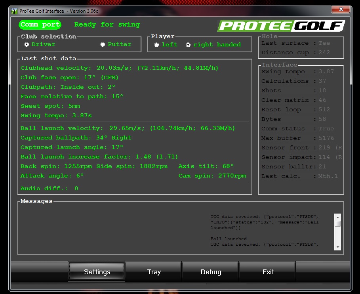Screen dimensions: 360x294
Task: Open the Debug view
Action: (211, 272)
